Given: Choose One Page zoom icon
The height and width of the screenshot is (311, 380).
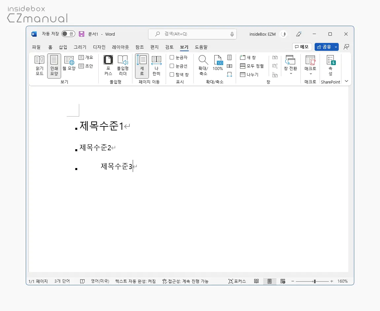Looking at the screenshot, I should click(x=229, y=57).
